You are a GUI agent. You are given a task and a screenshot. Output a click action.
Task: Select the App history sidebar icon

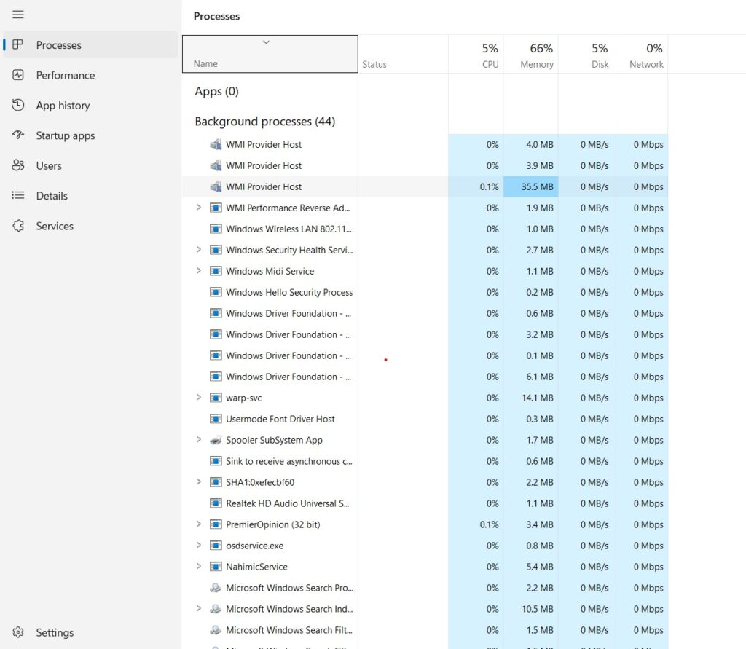18,105
